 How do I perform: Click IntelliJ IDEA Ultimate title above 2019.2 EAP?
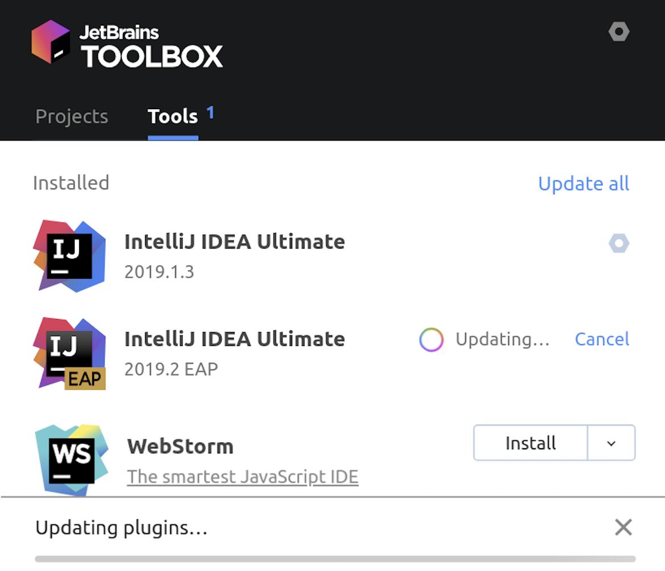coord(235,340)
